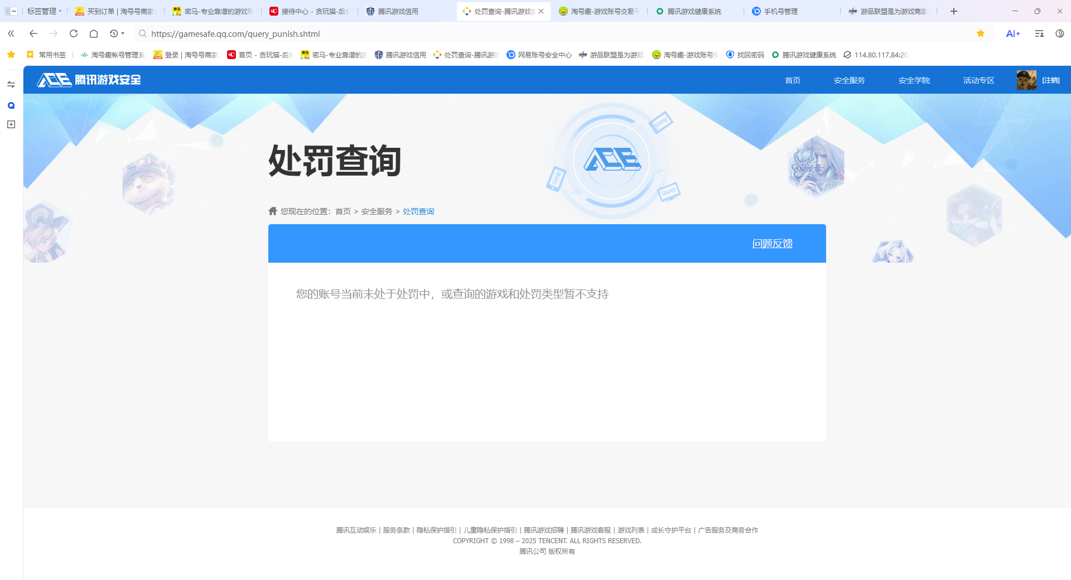Toggle the reading mode icon near address bar
This screenshot has height=580, width=1071.
point(1039,33)
